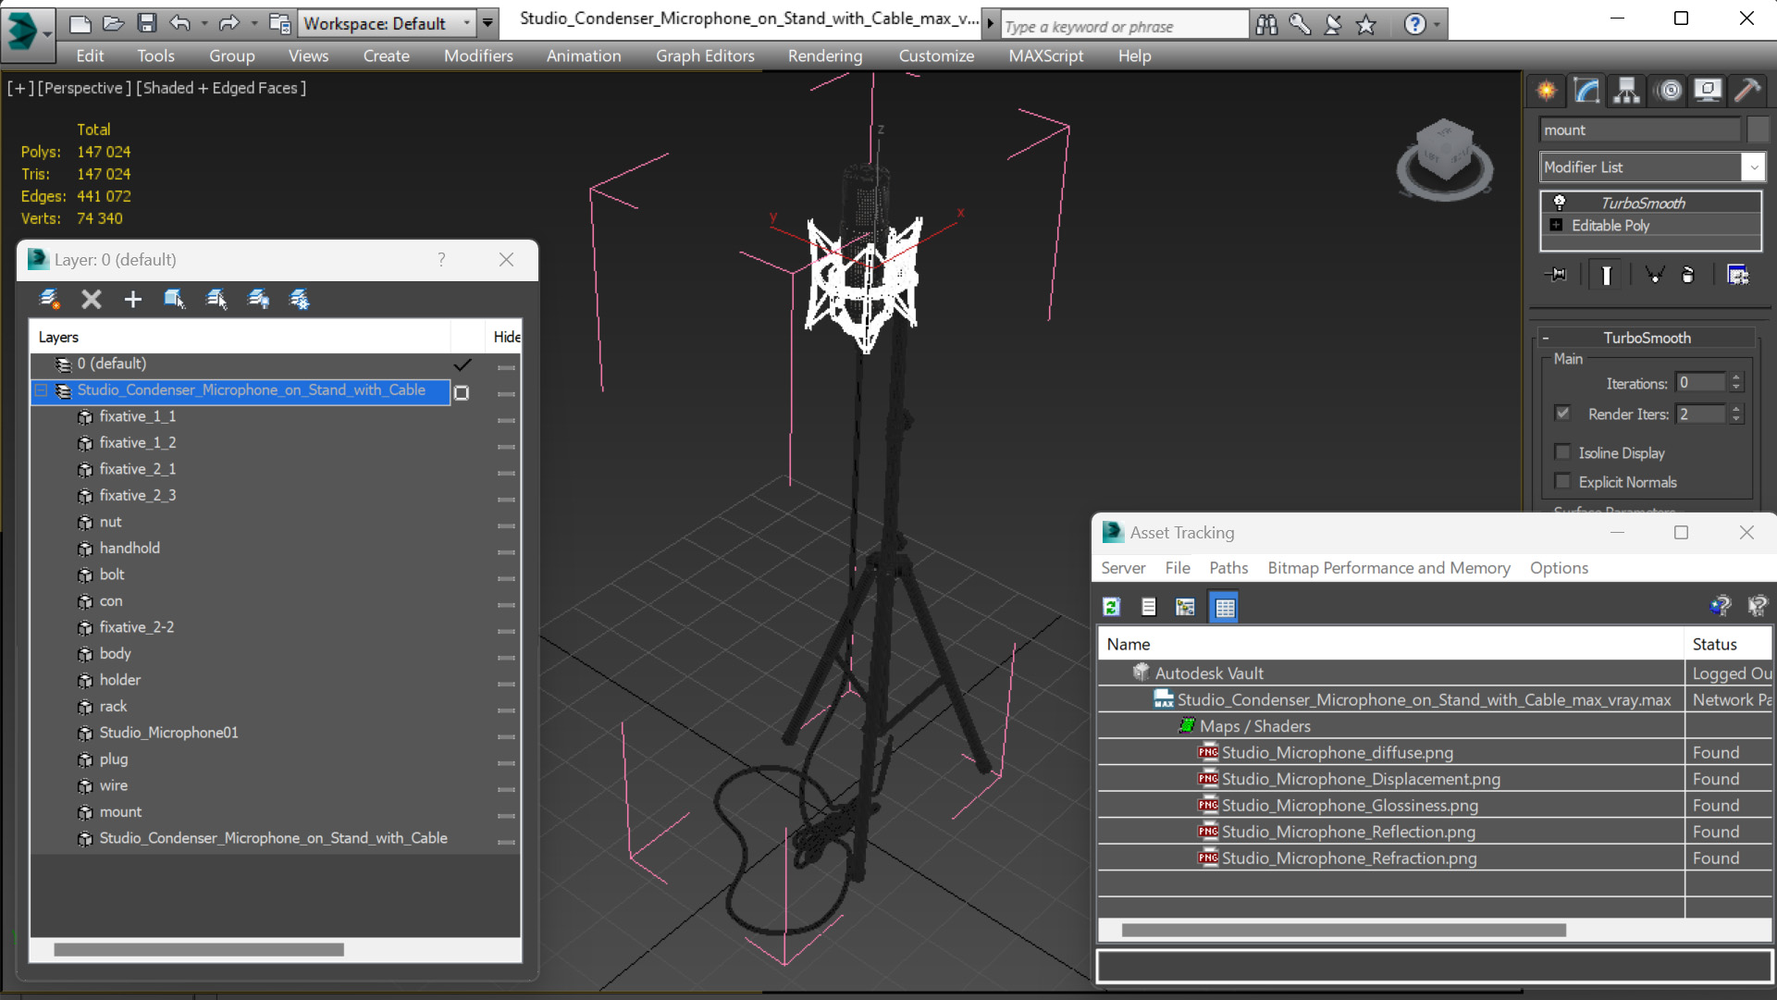Refresh the Asset Tracking list
The image size is (1777, 1000).
pyautogui.click(x=1112, y=607)
